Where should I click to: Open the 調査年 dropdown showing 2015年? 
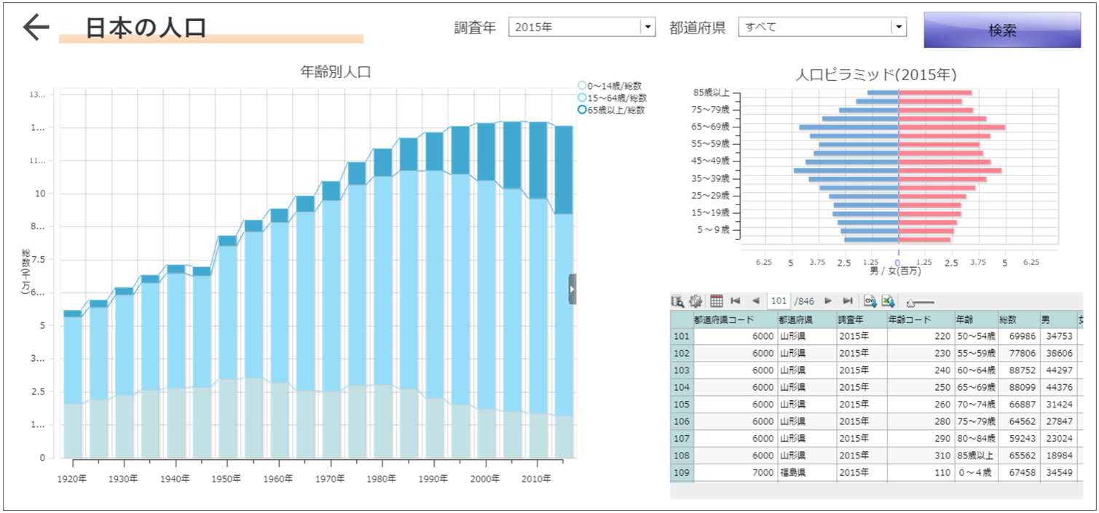[647, 27]
